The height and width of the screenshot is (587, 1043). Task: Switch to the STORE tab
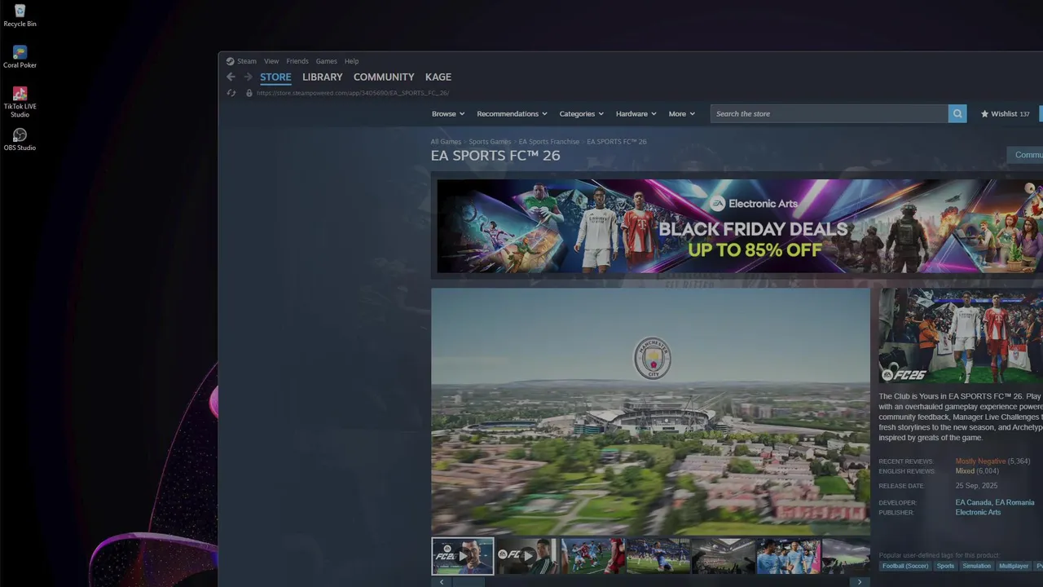275,77
